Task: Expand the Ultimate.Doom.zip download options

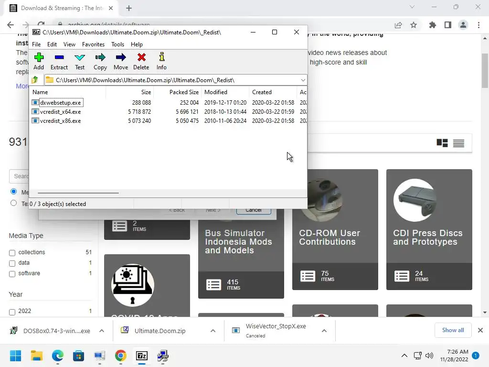Action: pos(213,331)
